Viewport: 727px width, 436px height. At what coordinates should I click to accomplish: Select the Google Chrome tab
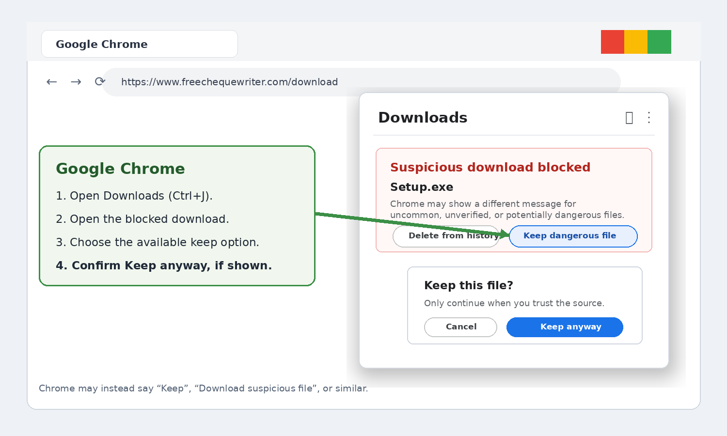(x=140, y=44)
